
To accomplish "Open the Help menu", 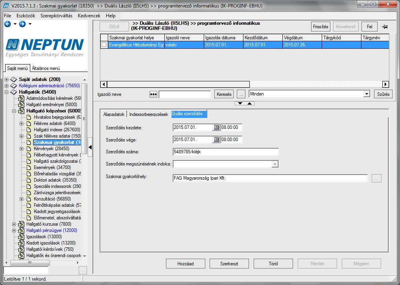I will [111, 16].
